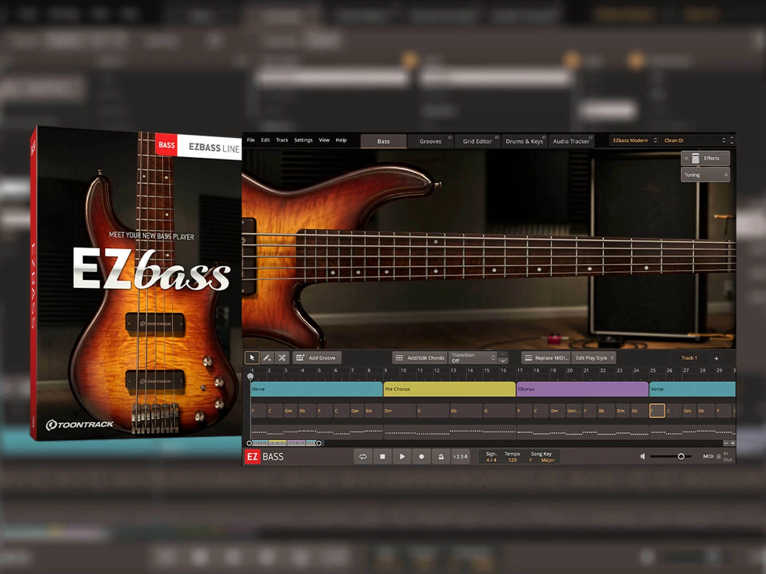Select the arrow pointer tool
The width and height of the screenshot is (766, 574).
(x=252, y=358)
